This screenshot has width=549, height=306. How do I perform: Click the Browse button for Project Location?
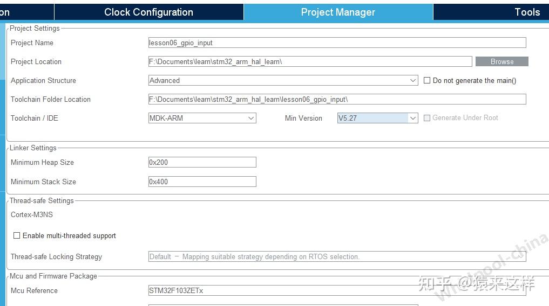tap(501, 61)
